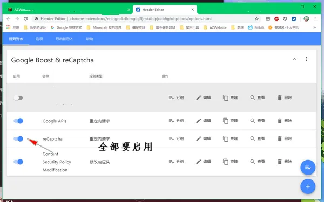
Task: Open the 导出和导入 tab
Action: [x=64, y=39]
